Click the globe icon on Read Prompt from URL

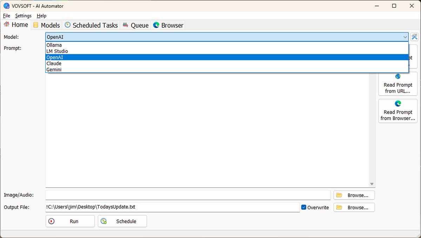tap(398, 76)
